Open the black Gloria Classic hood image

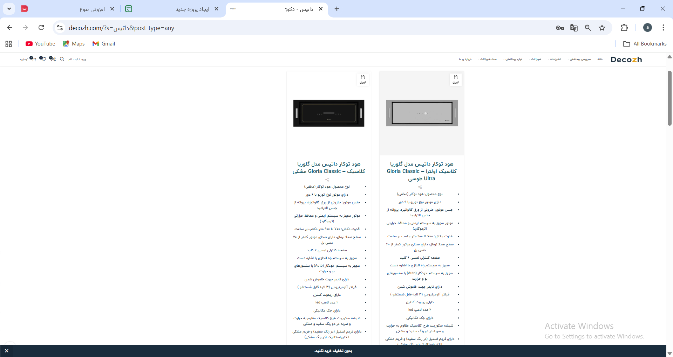pos(329,113)
